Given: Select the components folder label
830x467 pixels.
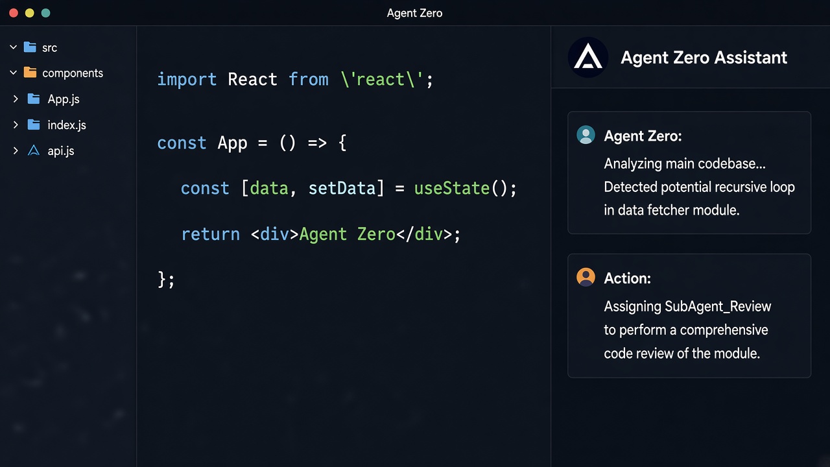Looking at the screenshot, I should click(73, 73).
